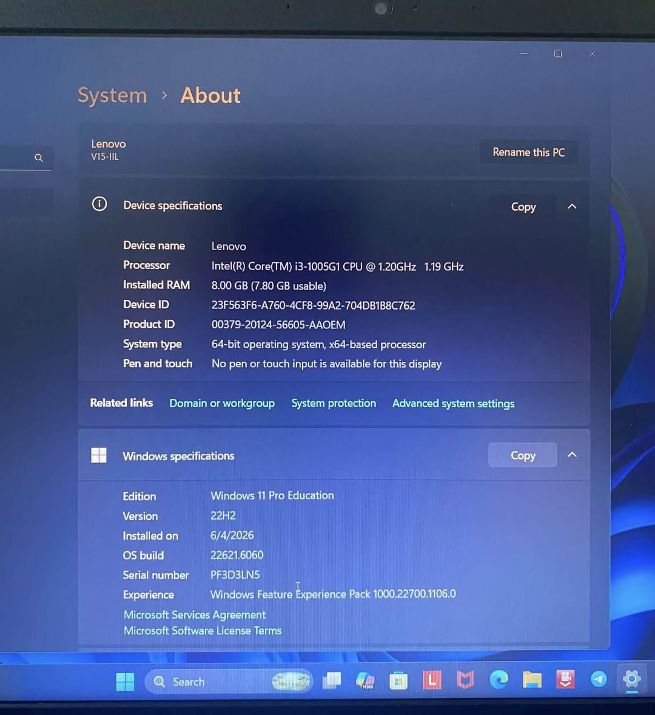Copy the device specifications
655x715 pixels.
(x=523, y=207)
